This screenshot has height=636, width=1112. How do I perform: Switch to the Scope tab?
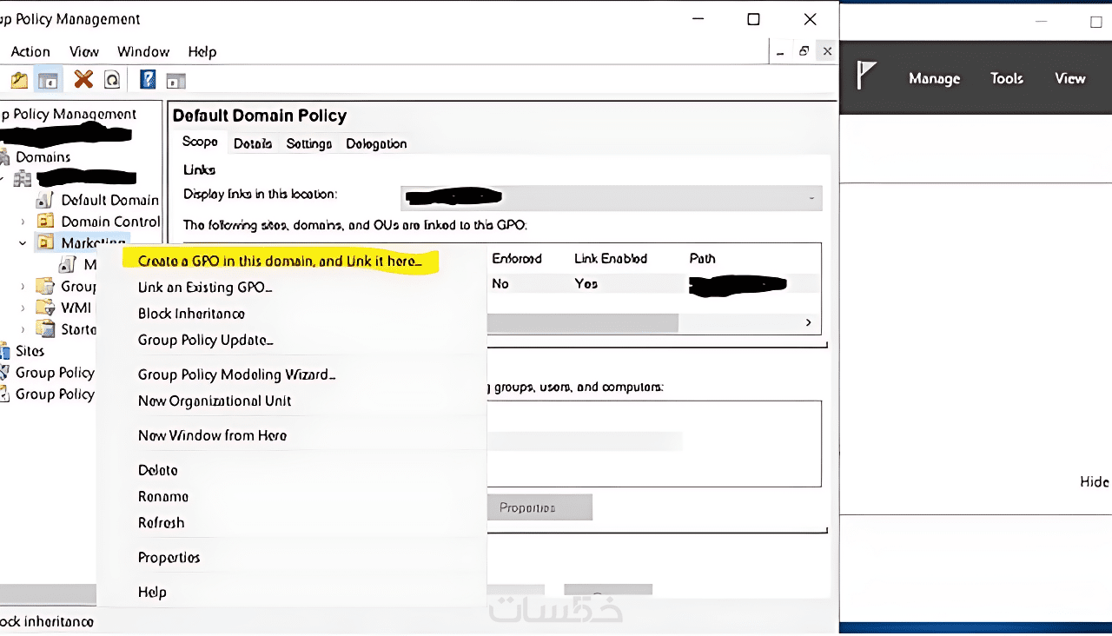tap(200, 142)
